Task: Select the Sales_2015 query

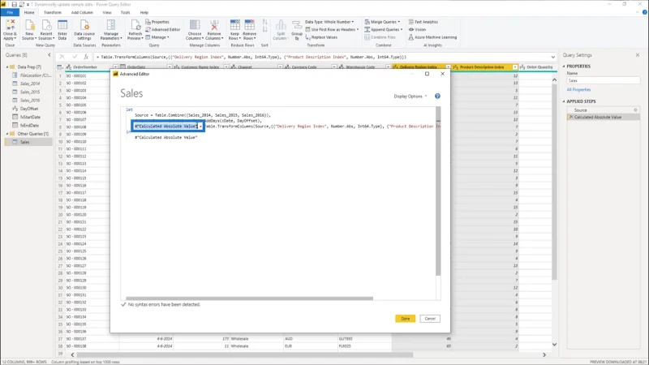Action: pyautogui.click(x=30, y=92)
